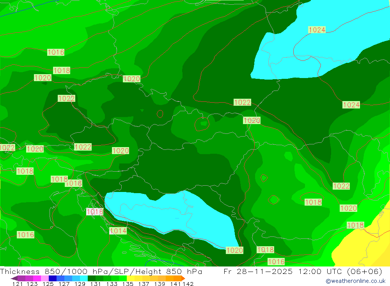Click legend value label 133
This screenshot has height=286, width=390.
coord(112,284)
